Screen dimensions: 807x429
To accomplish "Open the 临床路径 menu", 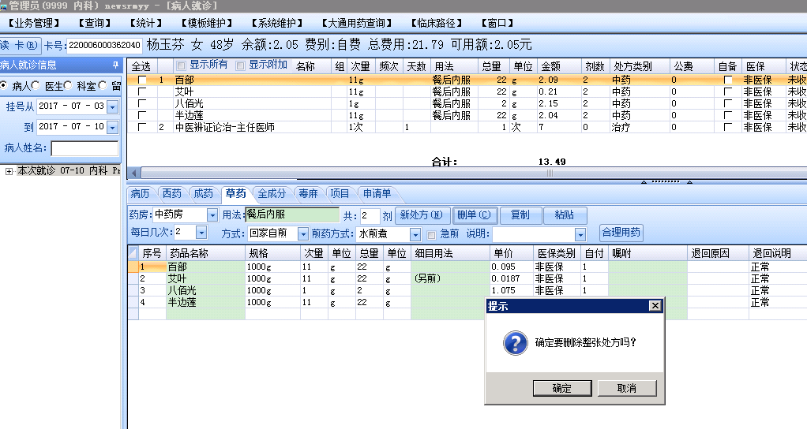I will click(x=436, y=23).
